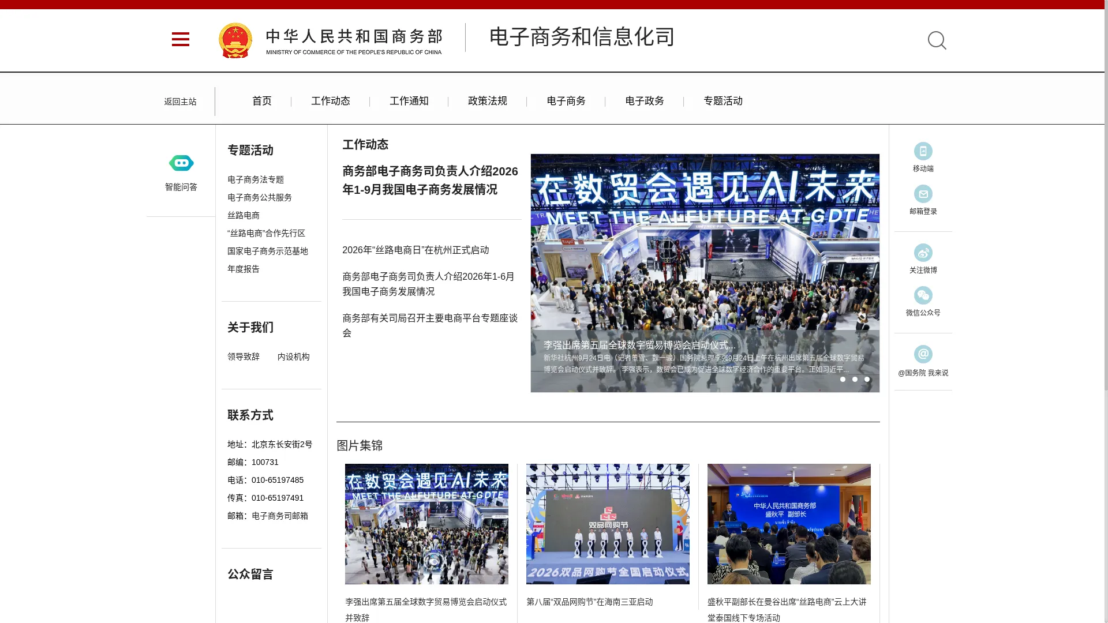Open the 双品网购节 gallery thumbnail
This screenshot has height=623, width=1108.
tap(608, 524)
